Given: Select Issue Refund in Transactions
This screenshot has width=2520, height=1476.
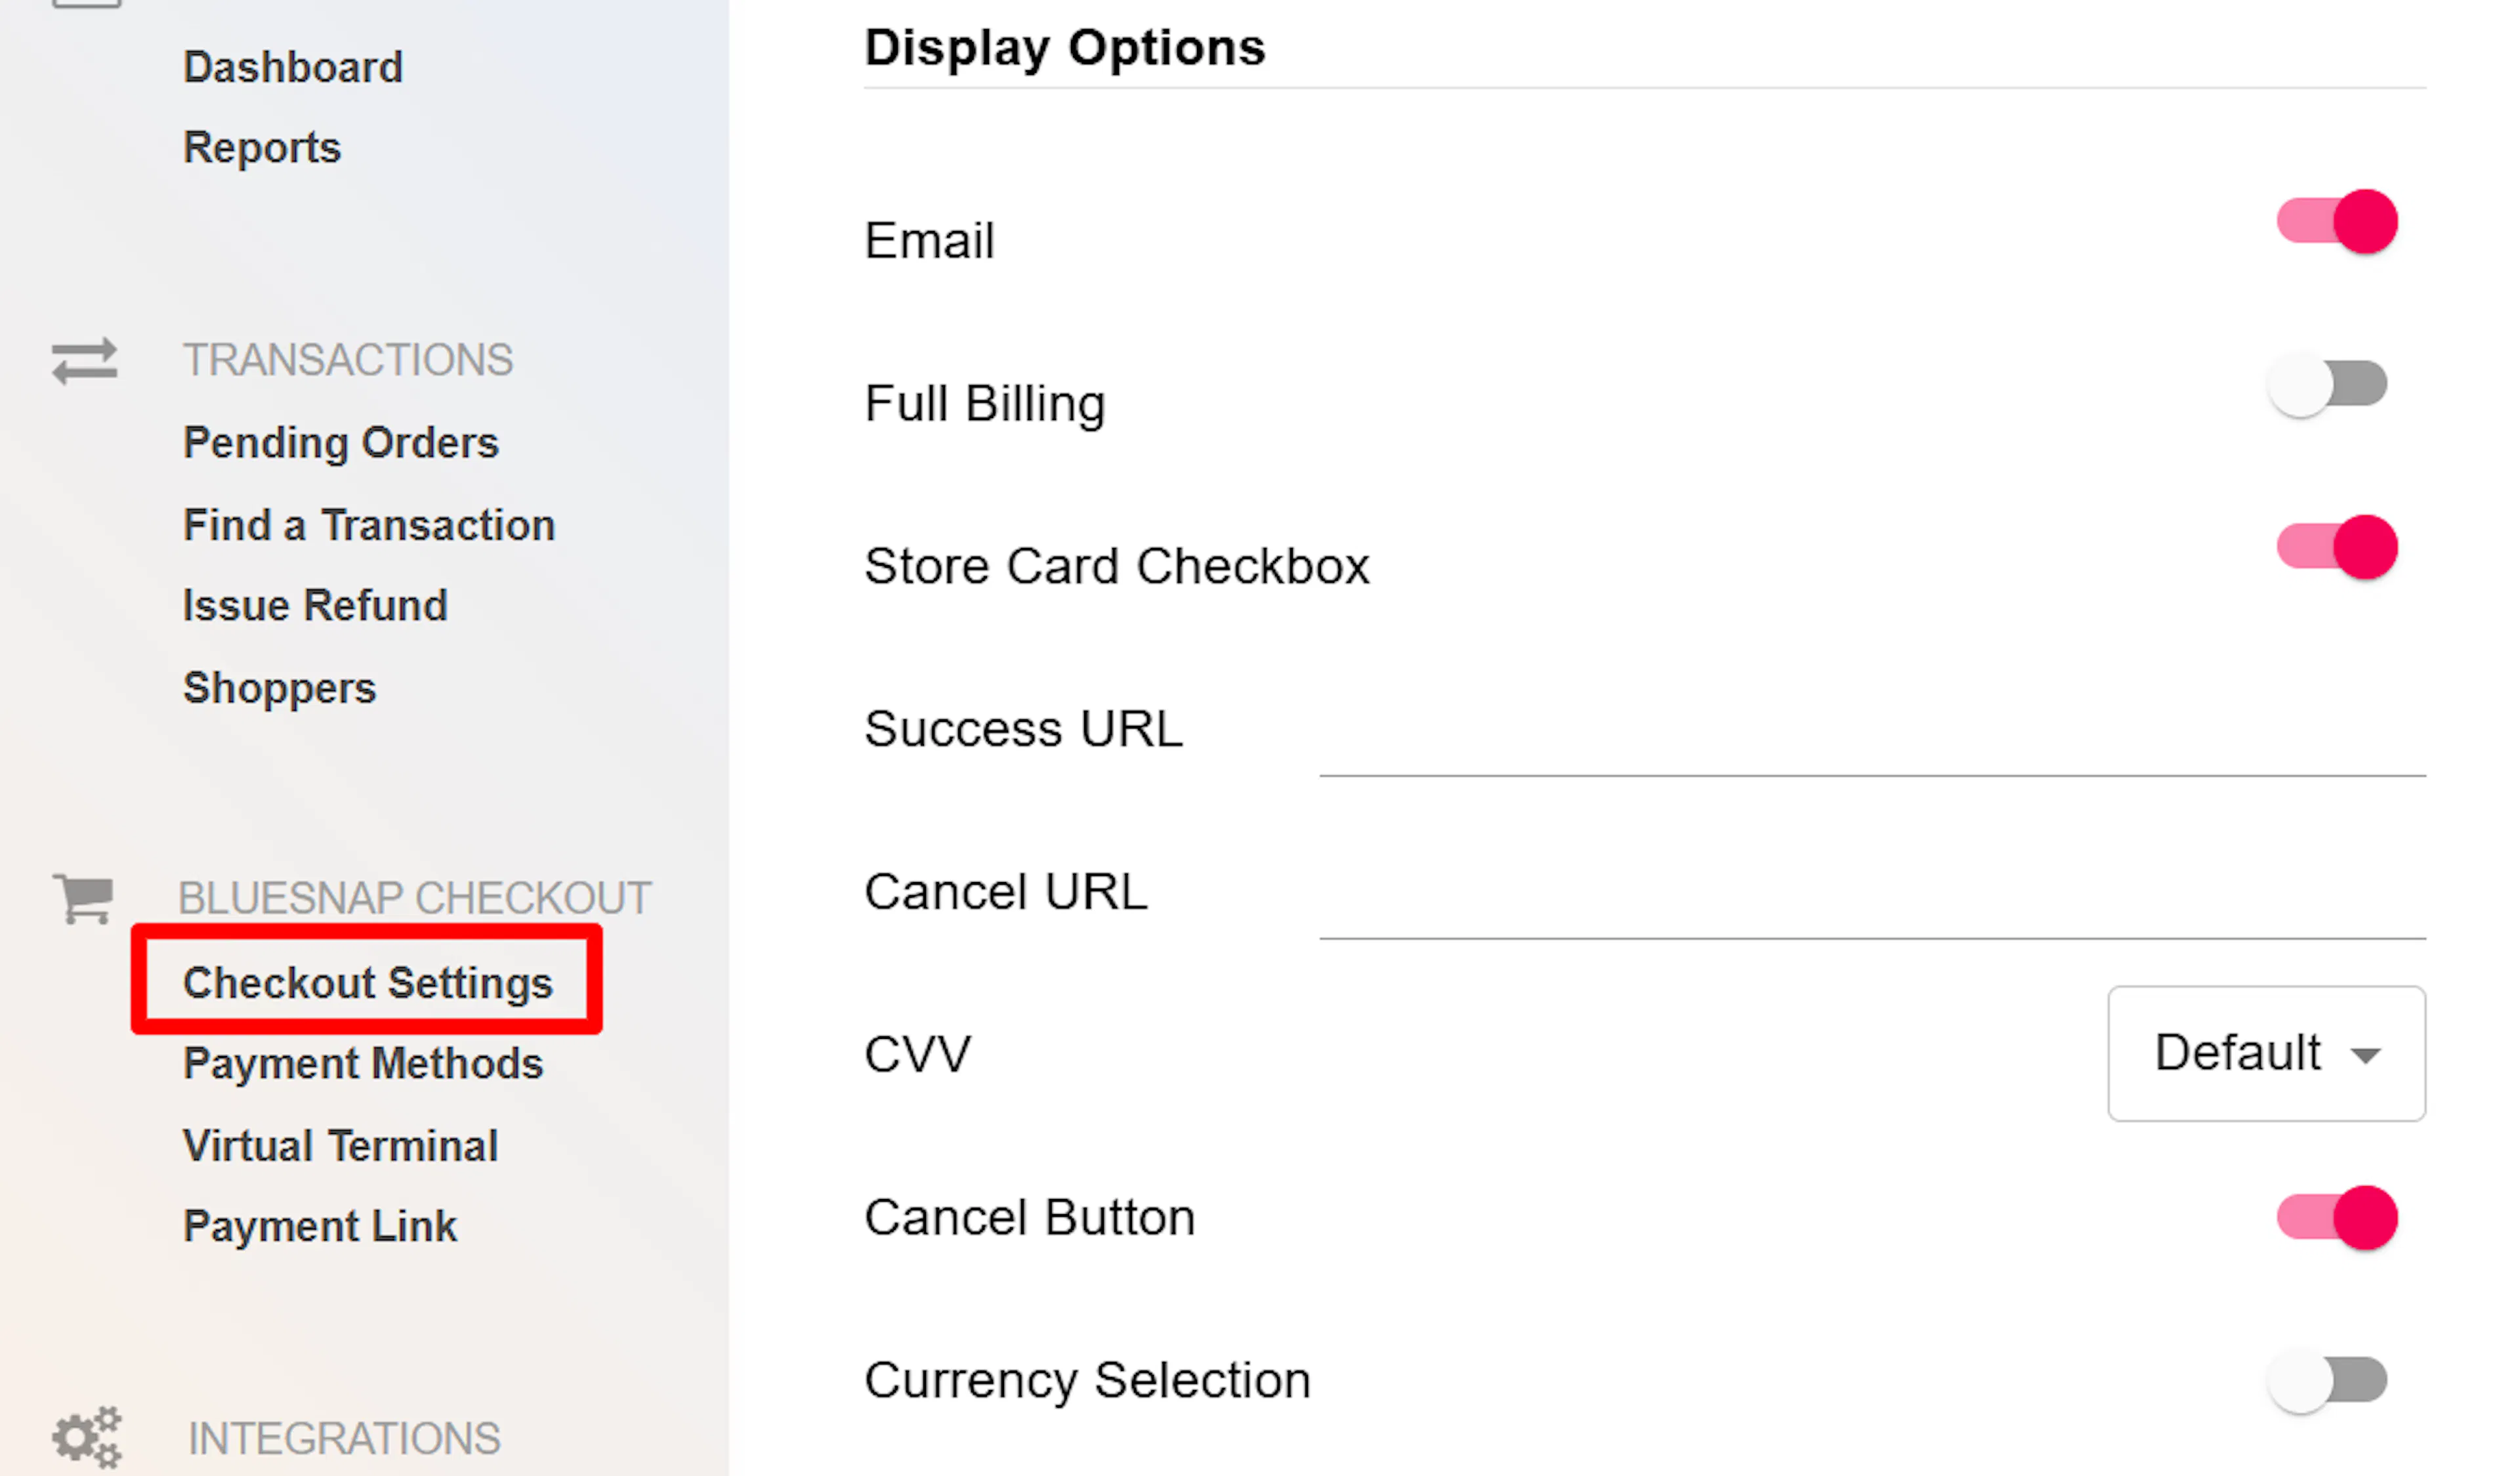Looking at the screenshot, I should coord(315,605).
